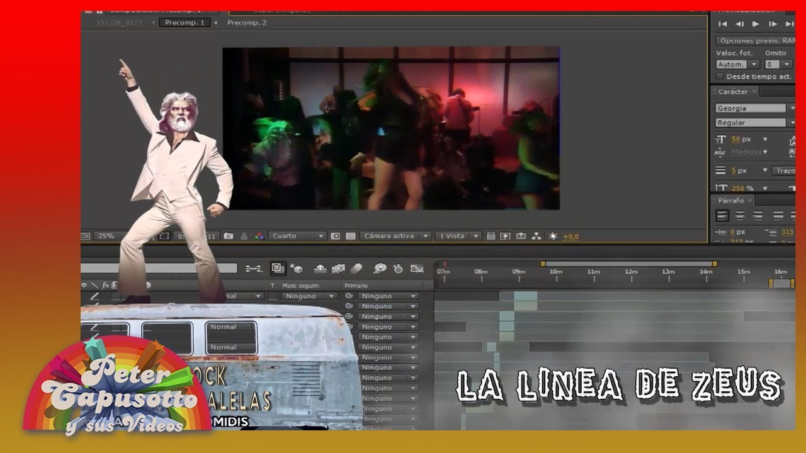Click the Primario column header
The height and width of the screenshot is (453, 806).
pyautogui.click(x=356, y=285)
